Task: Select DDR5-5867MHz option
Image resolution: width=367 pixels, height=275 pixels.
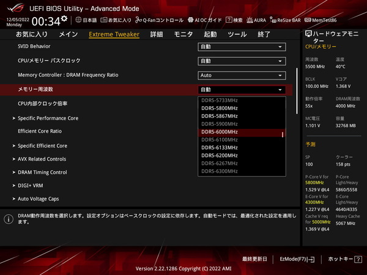Action: 242,116
